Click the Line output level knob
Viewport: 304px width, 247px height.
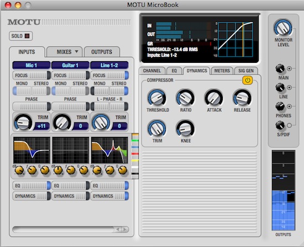pyautogui.click(x=280, y=88)
